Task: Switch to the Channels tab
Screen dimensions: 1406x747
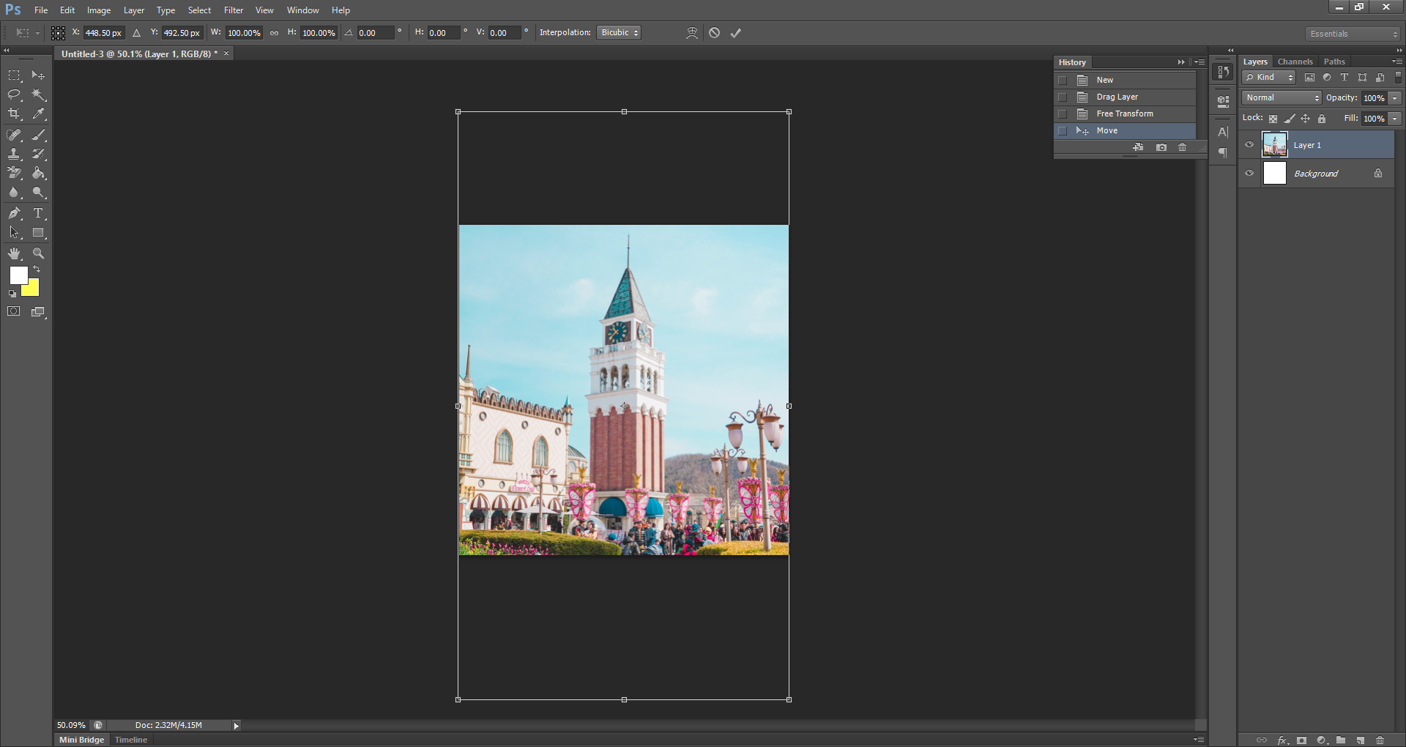Action: (x=1295, y=62)
